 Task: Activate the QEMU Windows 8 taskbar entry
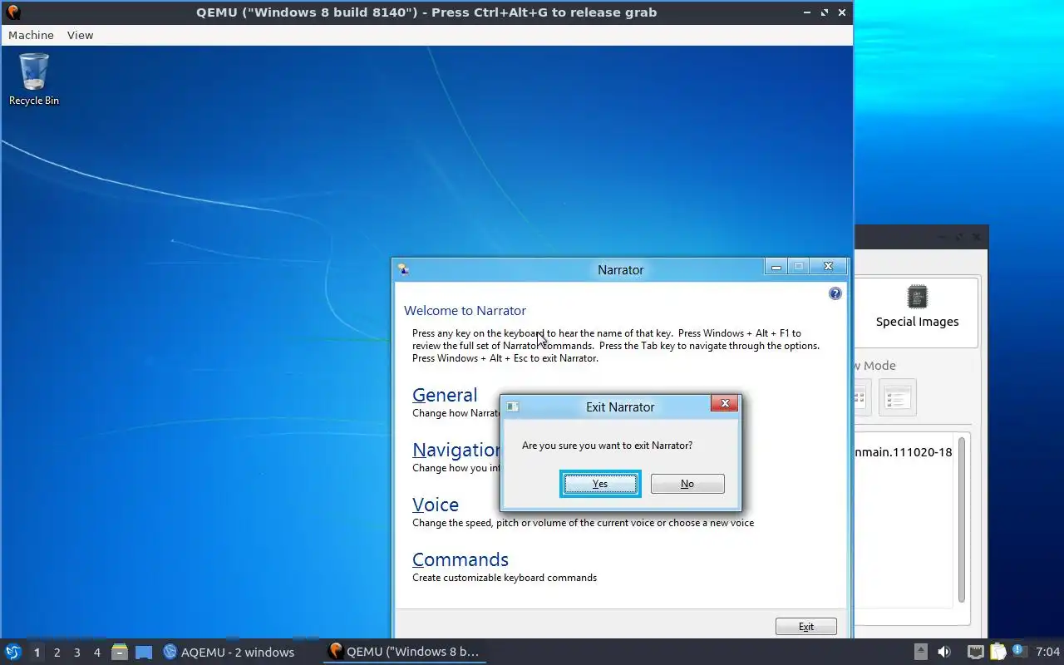point(404,652)
